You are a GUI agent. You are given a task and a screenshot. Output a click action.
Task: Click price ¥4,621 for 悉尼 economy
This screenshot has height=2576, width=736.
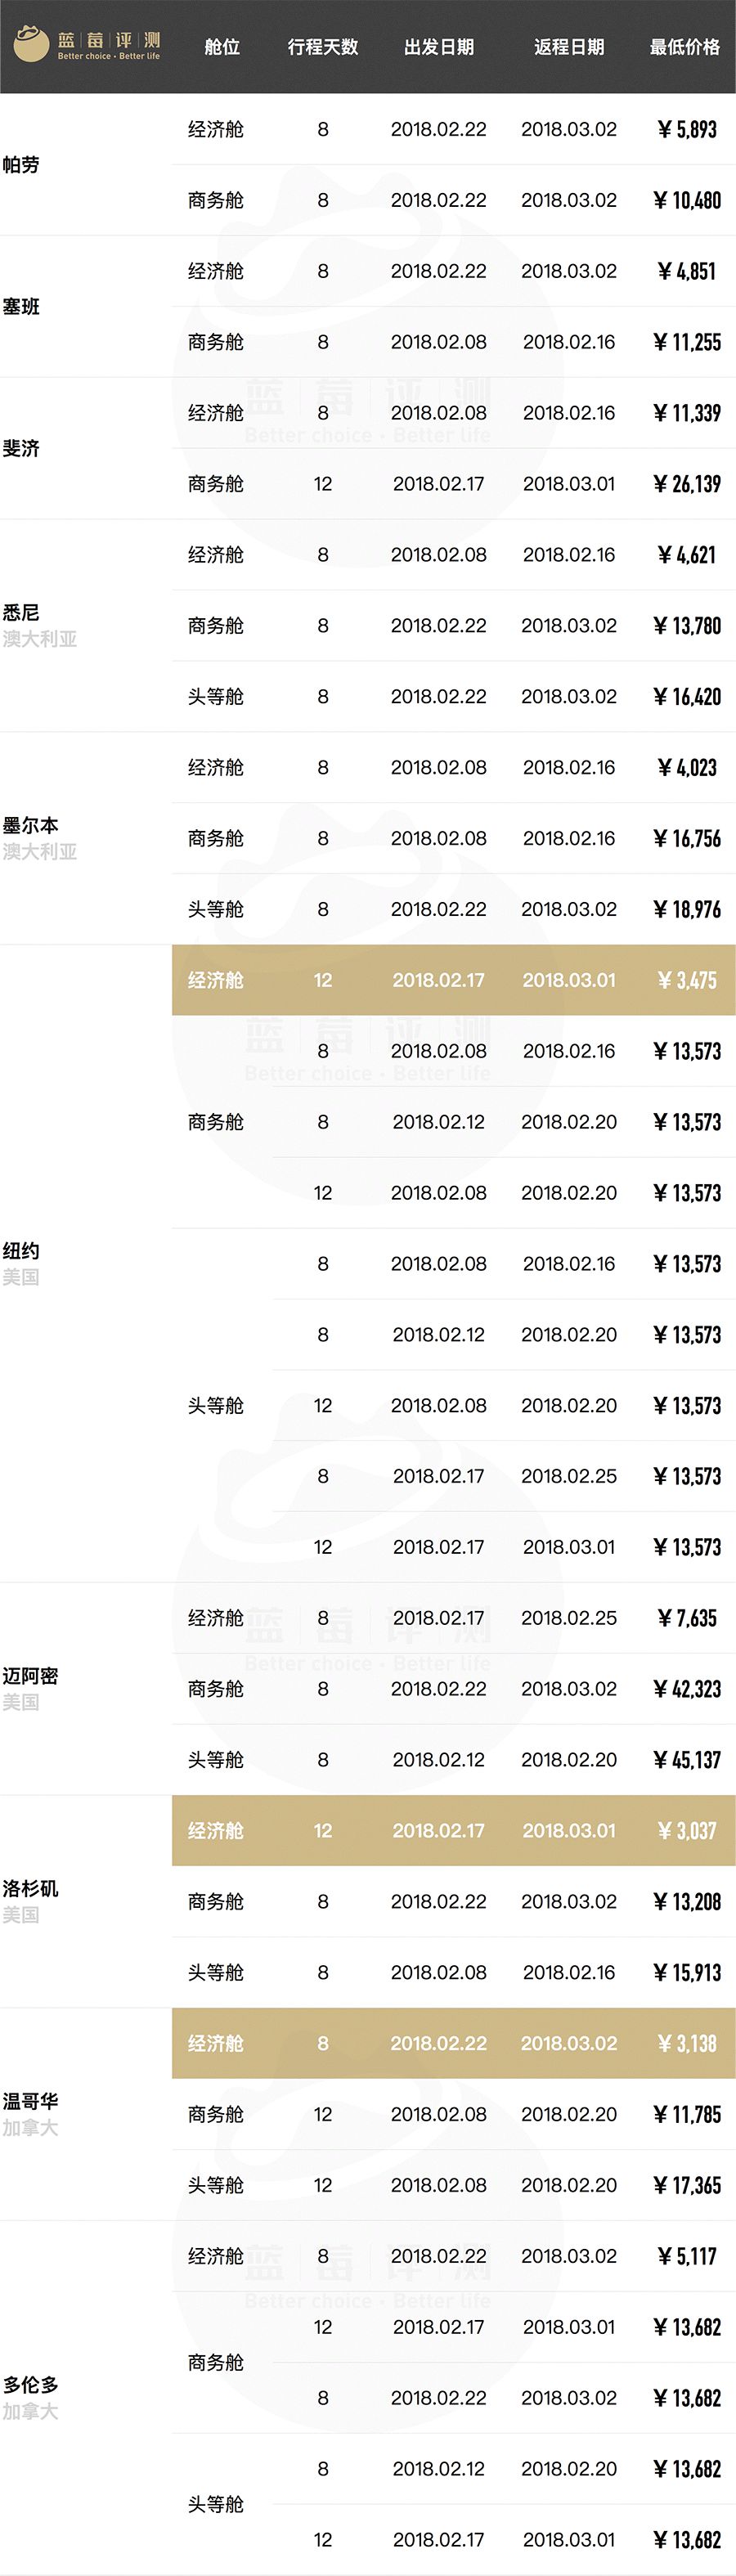click(687, 555)
